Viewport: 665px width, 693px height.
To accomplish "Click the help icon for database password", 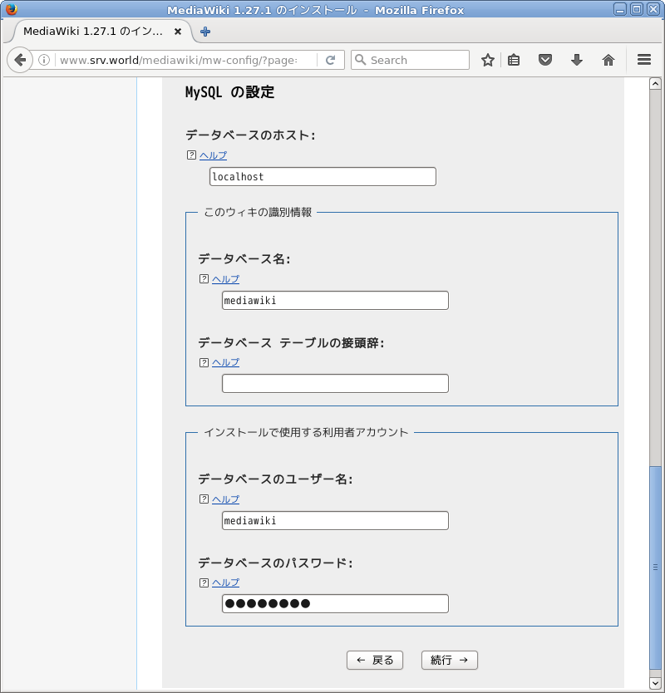I will [x=204, y=582].
